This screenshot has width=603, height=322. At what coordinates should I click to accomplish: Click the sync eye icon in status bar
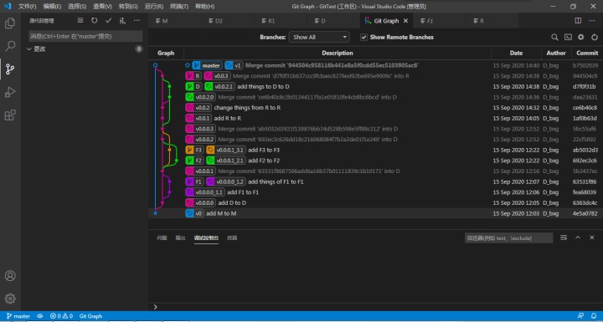point(40,316)
